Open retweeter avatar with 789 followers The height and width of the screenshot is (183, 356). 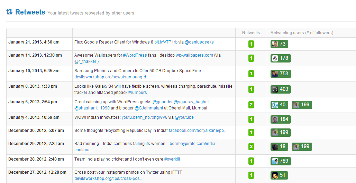pyautogui.click(x=281, y=161)
